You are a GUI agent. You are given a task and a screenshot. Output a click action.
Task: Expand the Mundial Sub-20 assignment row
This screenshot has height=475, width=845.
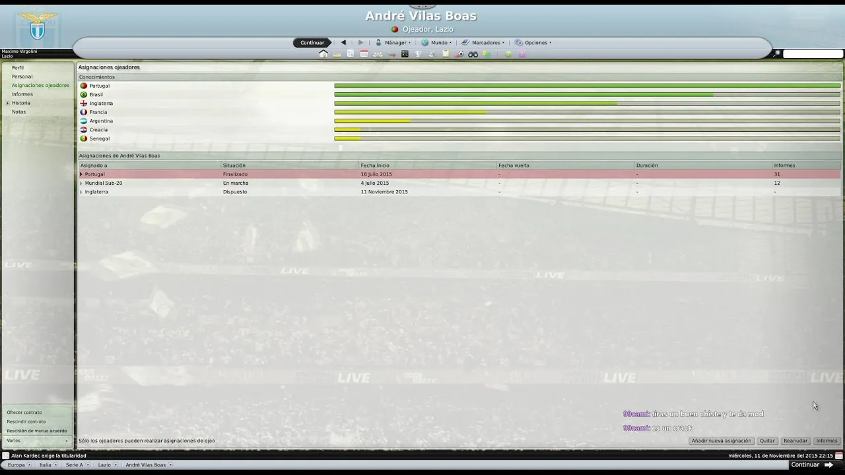[x=81, y=183]
